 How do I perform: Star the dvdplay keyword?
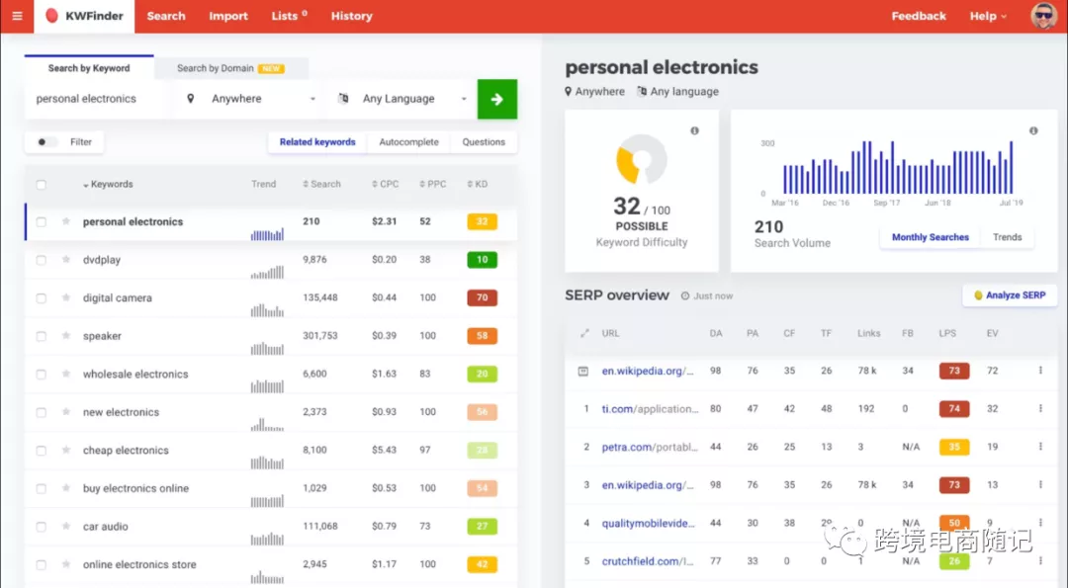tap(66, 259)
